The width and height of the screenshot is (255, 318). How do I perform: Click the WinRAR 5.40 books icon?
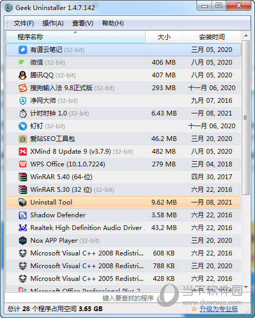(x=22, y=177)
